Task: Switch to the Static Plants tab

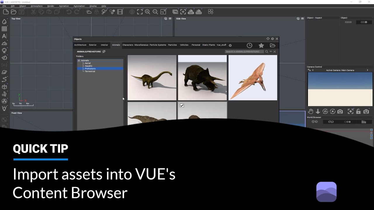Action: tap(209, 45)
